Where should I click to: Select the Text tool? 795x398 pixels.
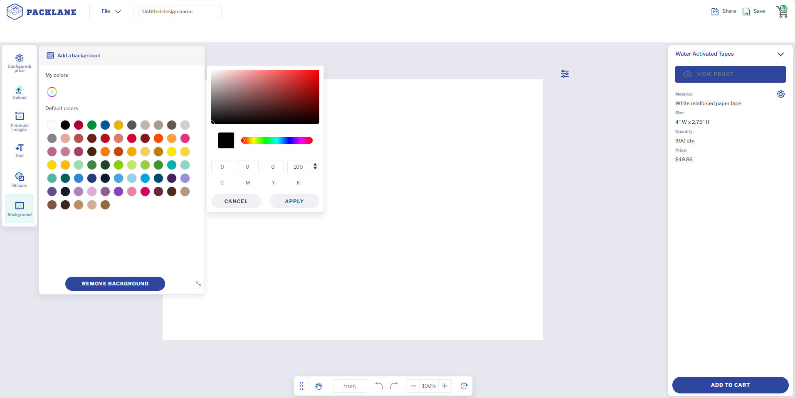coord(19,150)
